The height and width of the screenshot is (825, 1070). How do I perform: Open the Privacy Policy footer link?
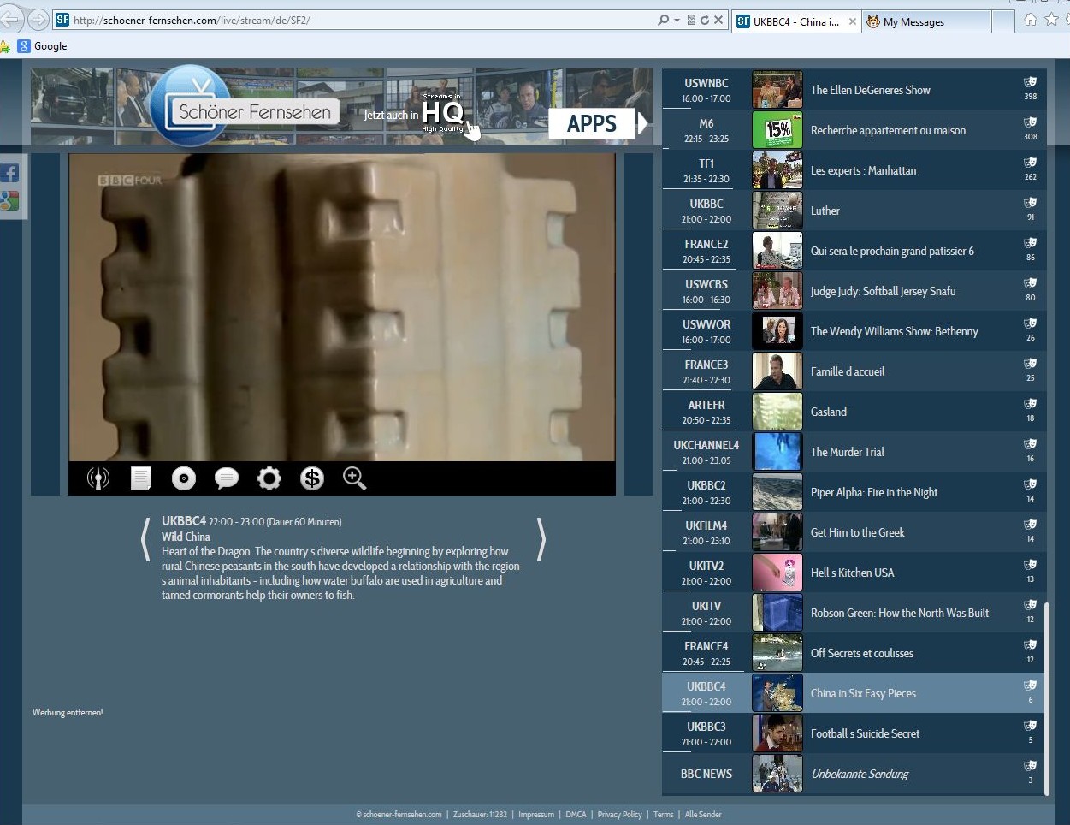click(619, 814)
